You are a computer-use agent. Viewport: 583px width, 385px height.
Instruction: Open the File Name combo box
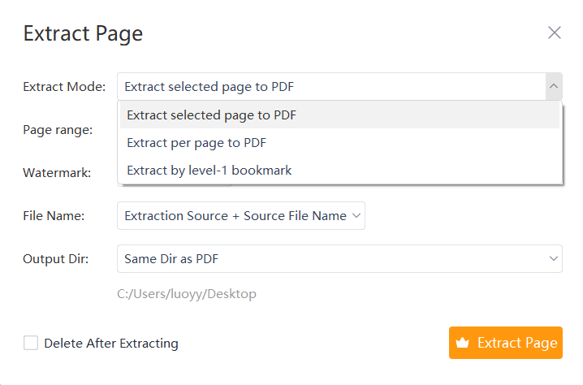[x=235, y=216]
